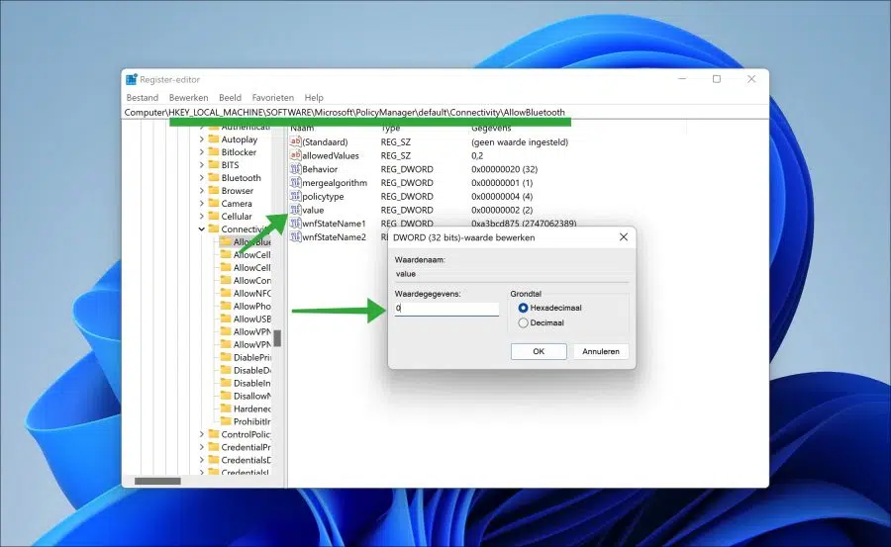Click the Browser folder icon

(x=214, y=191)
